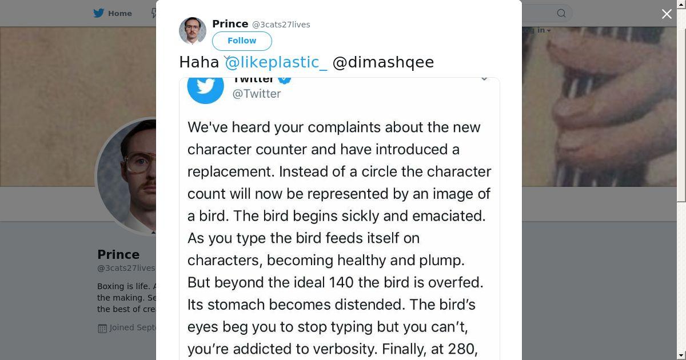Click the Twitter bird logo beside Home
This screenshot has width=686, height=360.
click(99, 13)
